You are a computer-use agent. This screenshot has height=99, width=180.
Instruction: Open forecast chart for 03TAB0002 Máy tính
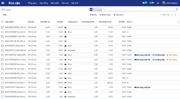tap(65, 46)
